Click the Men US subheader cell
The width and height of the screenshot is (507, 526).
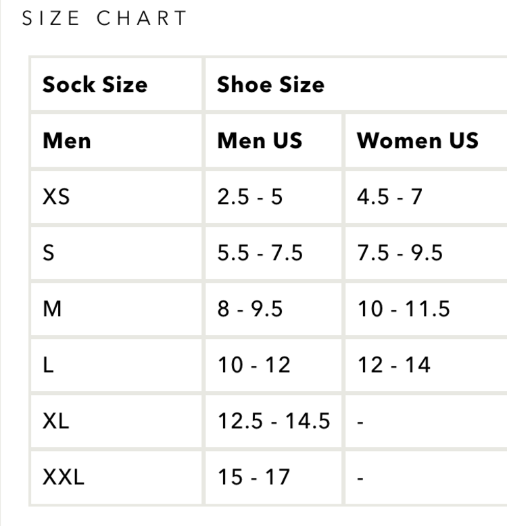click(x=260, y=140)
